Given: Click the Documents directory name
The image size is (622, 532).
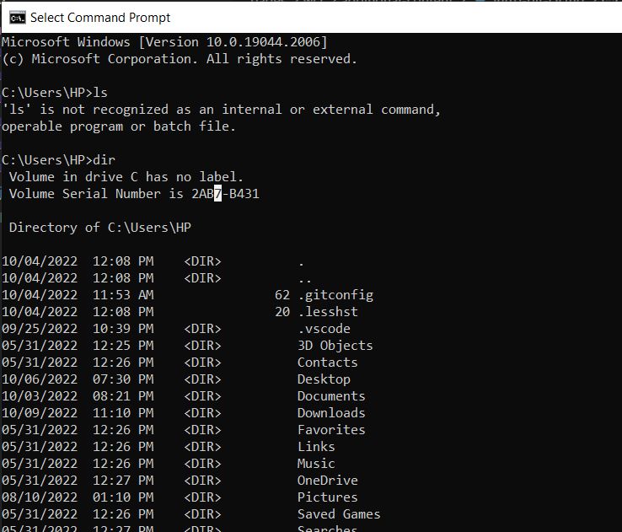Looking at the screenshot, I should [x=331, y=396].
